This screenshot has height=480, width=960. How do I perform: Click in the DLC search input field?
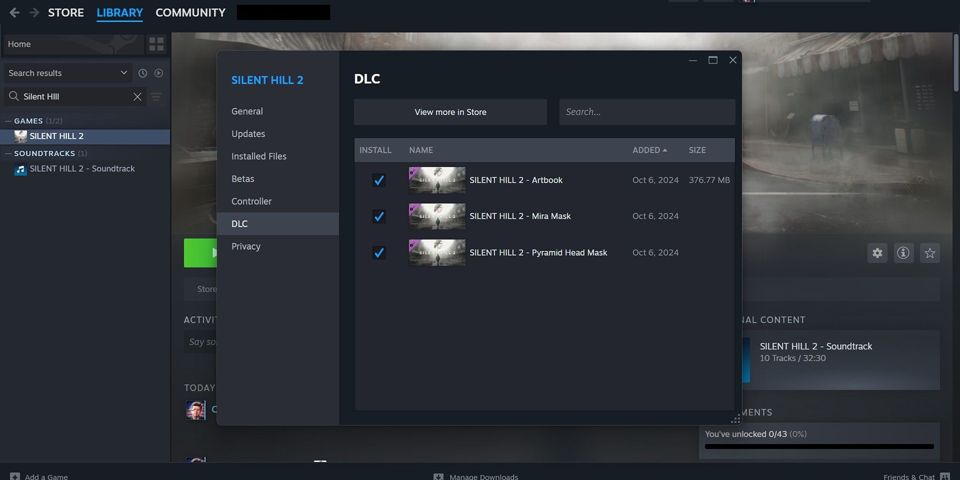(647, 111)
